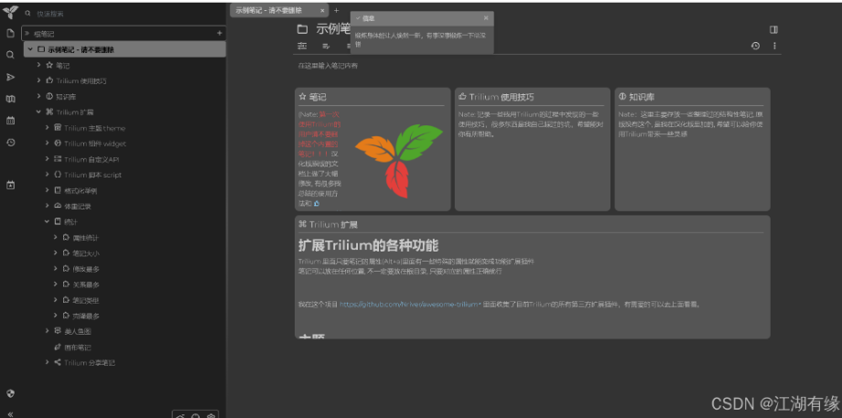Select 美人鱼图 in the tree
This screenshot has height=418, width=842.
coord(78,331)
